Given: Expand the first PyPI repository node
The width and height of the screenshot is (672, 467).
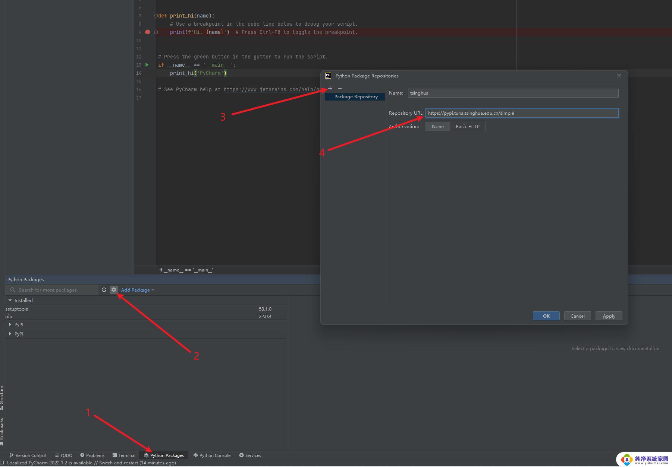Looking at the screenshot, I should 10,324.
